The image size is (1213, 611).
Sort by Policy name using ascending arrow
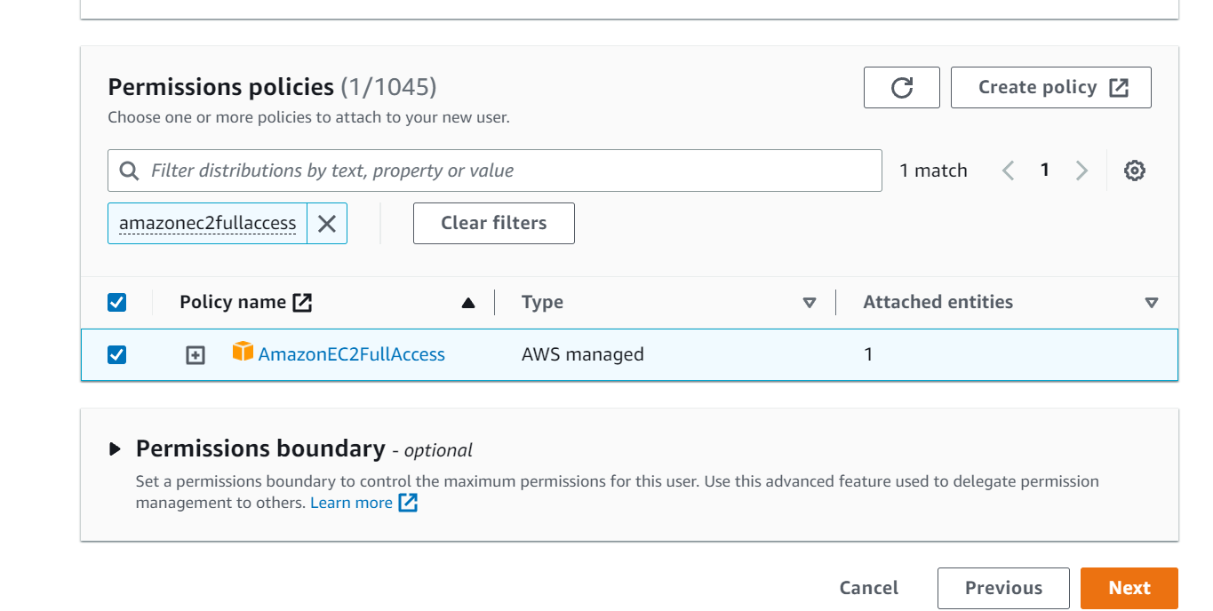pyautogui.click(x=468, y=303)
